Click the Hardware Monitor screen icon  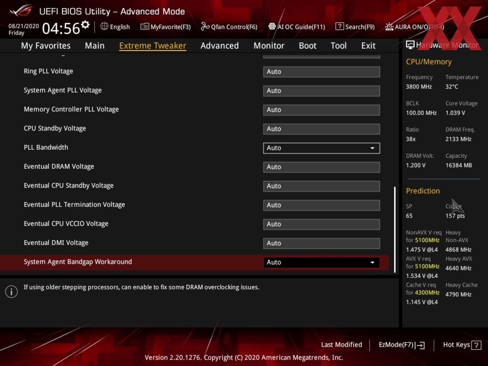pyautogui.click(x=410, y=45)
